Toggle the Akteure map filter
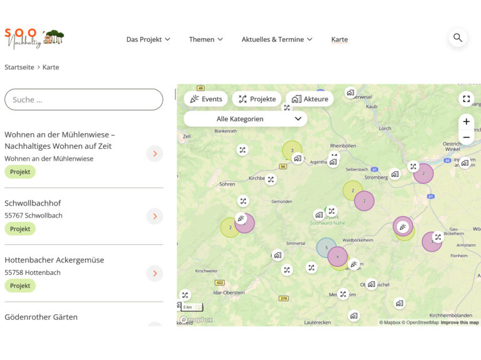Screen dimensions: 481x360 (310, 99)
